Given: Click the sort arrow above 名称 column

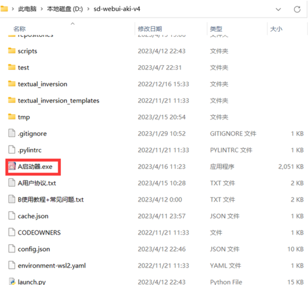Looking at the screenshot, I should [x=73, y=23].
